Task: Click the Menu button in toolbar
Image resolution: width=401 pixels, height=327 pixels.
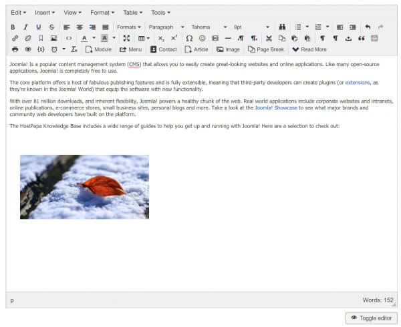Action: tap(131, 49)
